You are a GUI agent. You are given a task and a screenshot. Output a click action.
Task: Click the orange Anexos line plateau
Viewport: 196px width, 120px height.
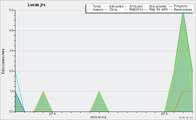click(x=188, y=91)
